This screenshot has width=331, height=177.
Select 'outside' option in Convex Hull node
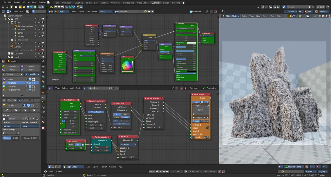(x=125, y=117)
